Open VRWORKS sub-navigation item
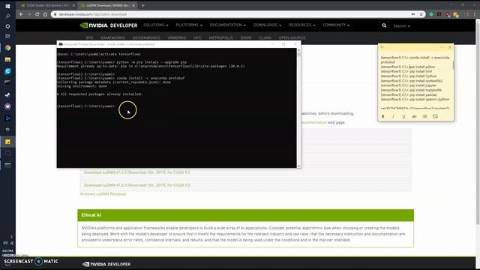 pyautogui.click(x=177, y=37)
